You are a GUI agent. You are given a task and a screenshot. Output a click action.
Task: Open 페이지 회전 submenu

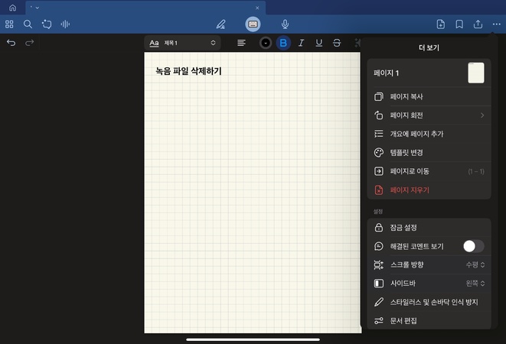[x=429, y=115]
